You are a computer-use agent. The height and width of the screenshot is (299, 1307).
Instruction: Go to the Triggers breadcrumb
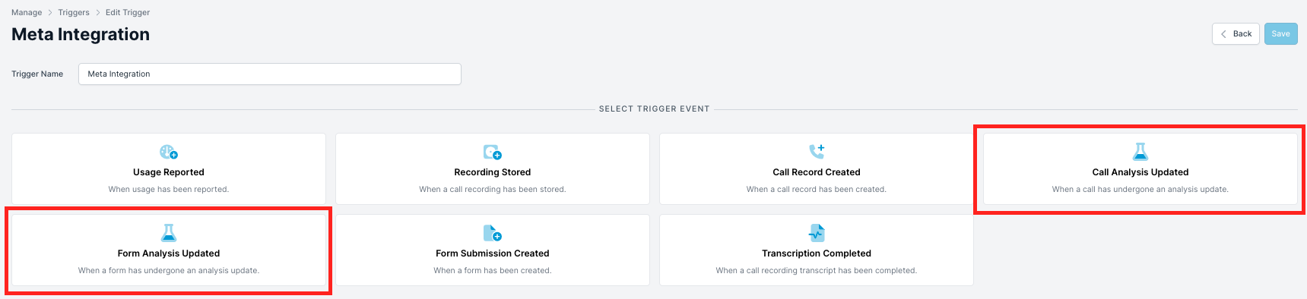click(74, 12)
